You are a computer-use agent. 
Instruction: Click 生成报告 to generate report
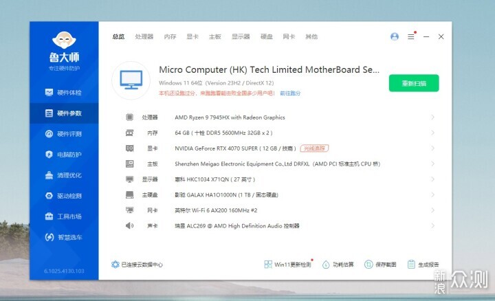click(x=423, y=265)
